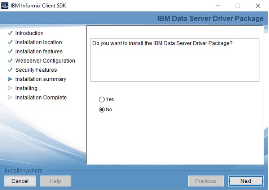
Task: Click the IBM Informix title bar icon
Action: [x=5, y=5]
